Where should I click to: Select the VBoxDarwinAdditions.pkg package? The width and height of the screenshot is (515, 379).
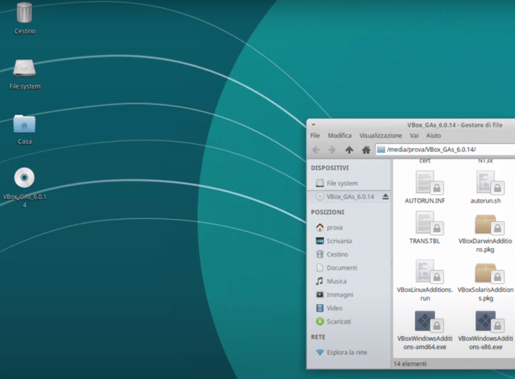(486, 226)
